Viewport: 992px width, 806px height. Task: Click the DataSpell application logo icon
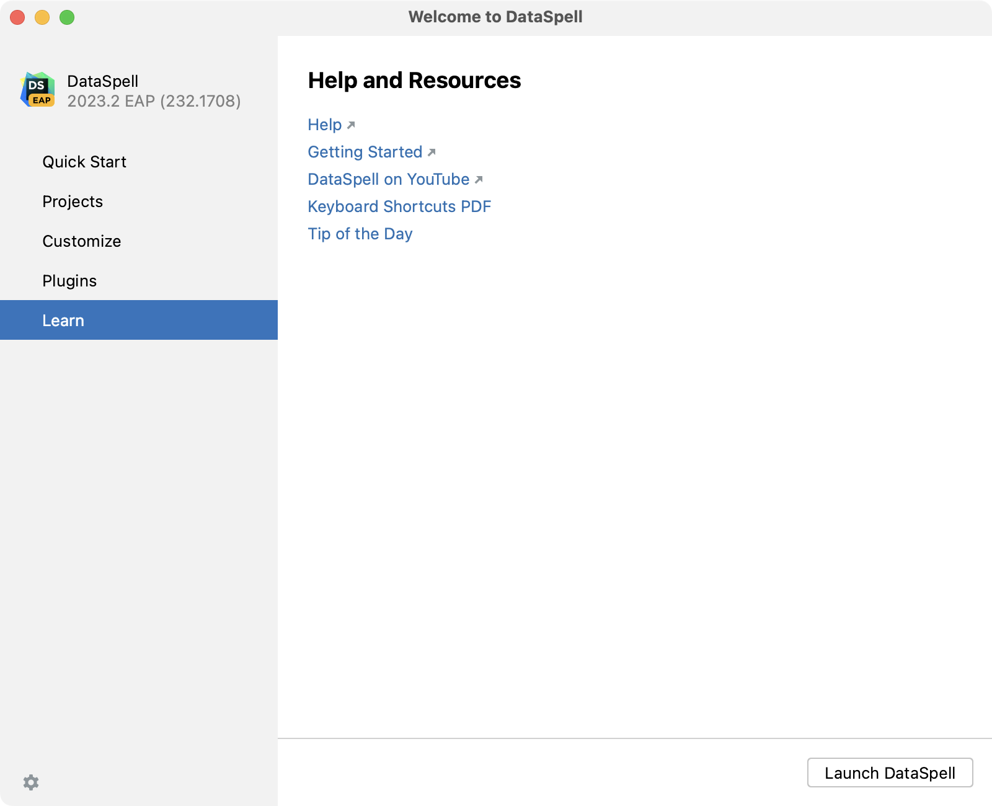tap(37, 89)
